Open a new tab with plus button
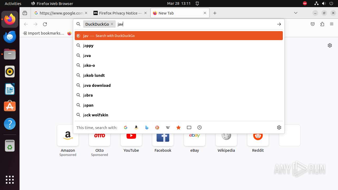338x190 pixels. 215,13
